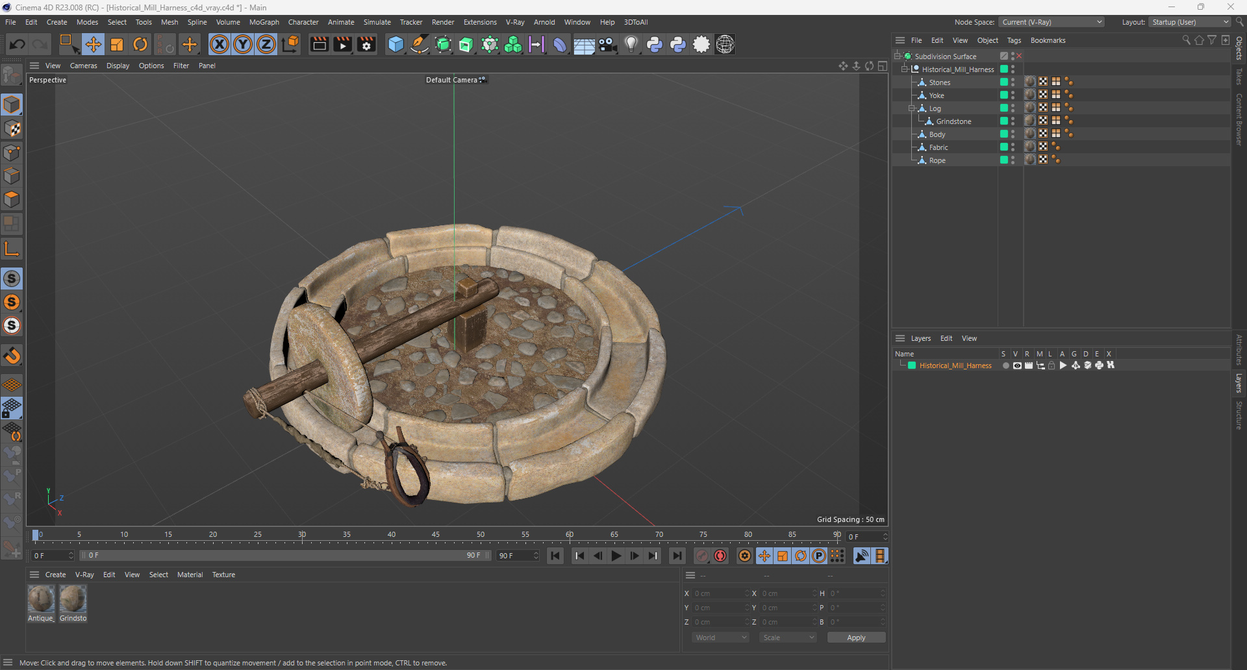
Task: Click Render View clapperboard icon
Action: pos(319,44)
